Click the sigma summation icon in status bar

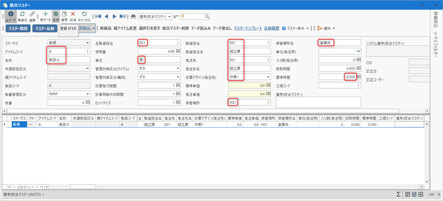tap(398, 194)
